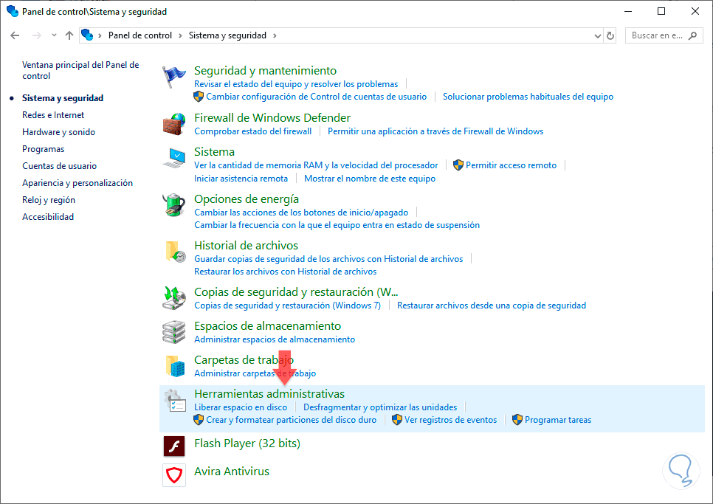Open the Firewall de Windows Defender icon
Image resolution: width=713 pixels, height=504 pixels.
174,124
